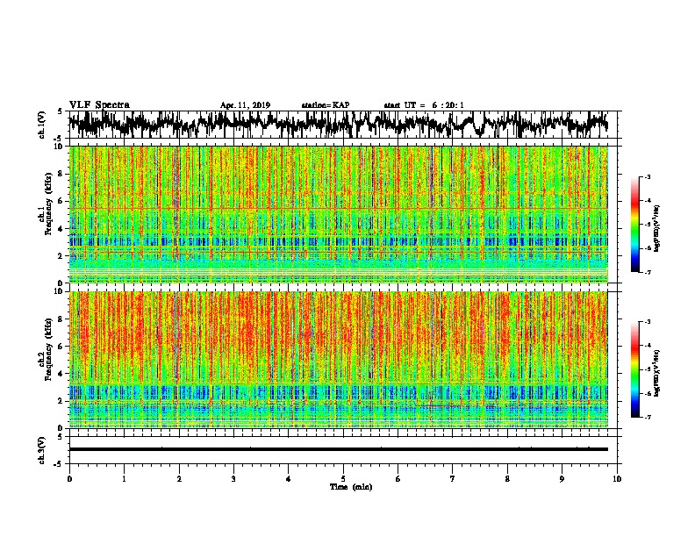Click the ch.2 spectrogram color scale bar
This screenshot has height=537, width=695.
coord(634,369)
